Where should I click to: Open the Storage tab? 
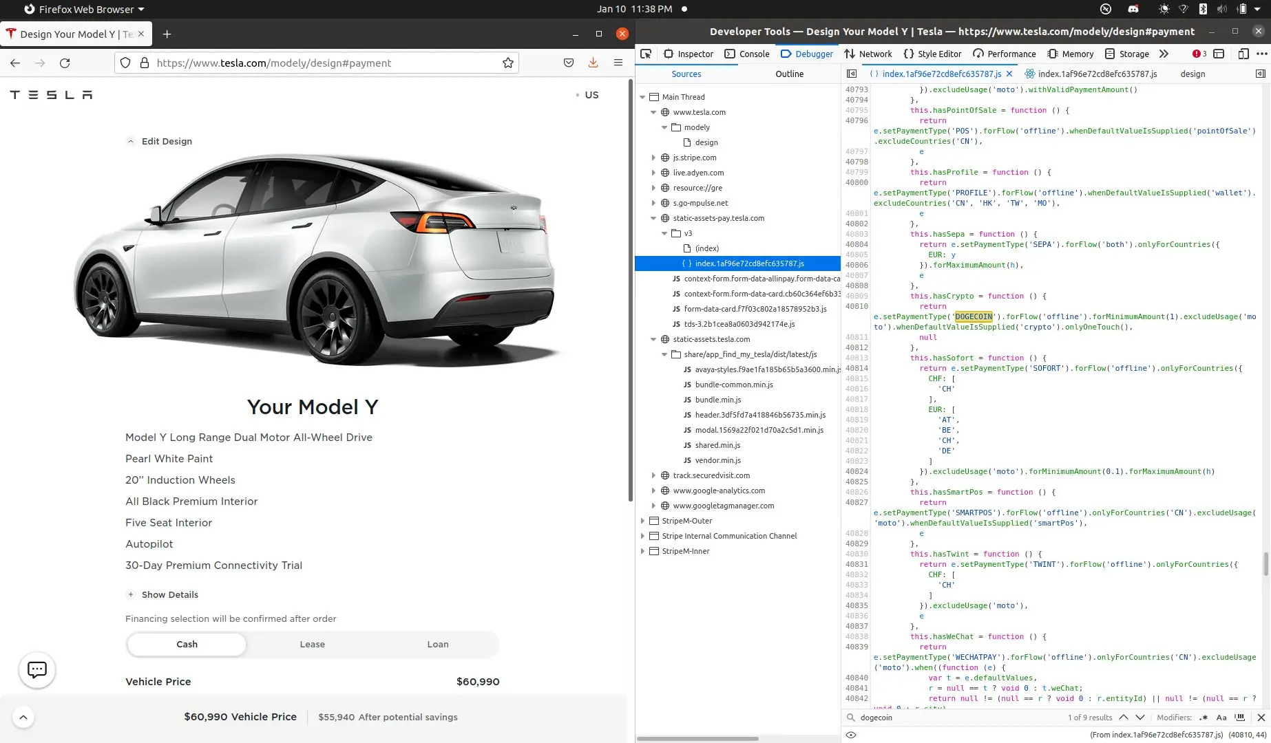pyautogui.click(x=1127, y=54)
